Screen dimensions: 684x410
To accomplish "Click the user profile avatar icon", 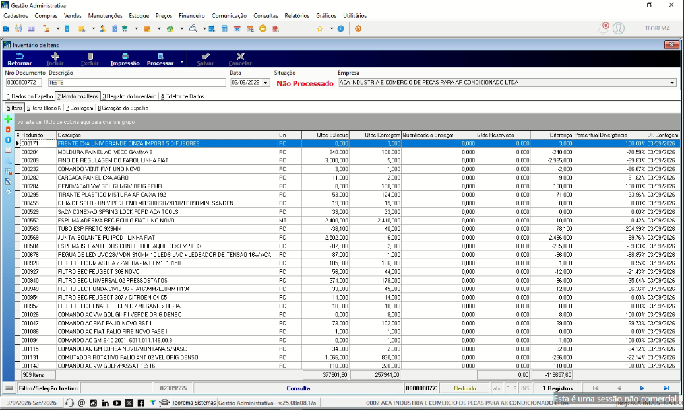I will tap(619, 28).
